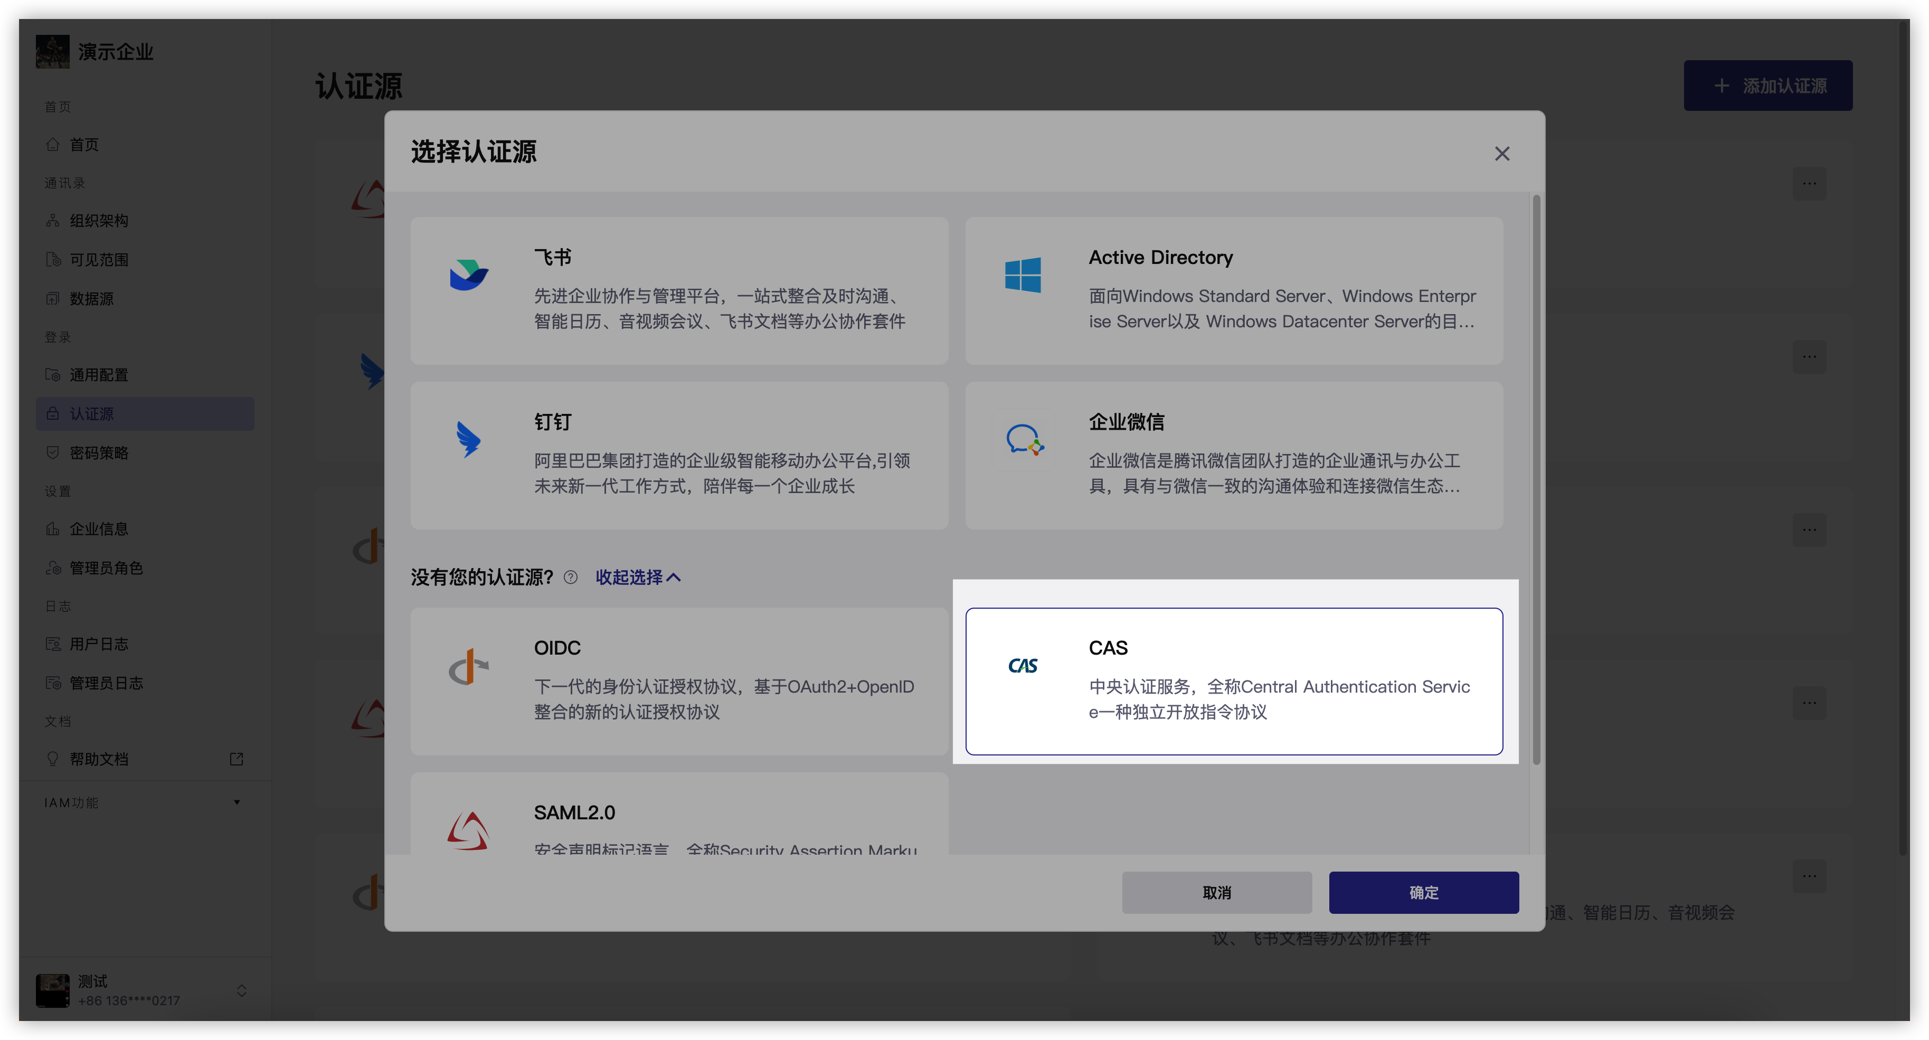The height and width of the screenshot is (1040, 1929).
Task: Click the 管理员角色 icon in the sidebar
Action: coord(52,568)
